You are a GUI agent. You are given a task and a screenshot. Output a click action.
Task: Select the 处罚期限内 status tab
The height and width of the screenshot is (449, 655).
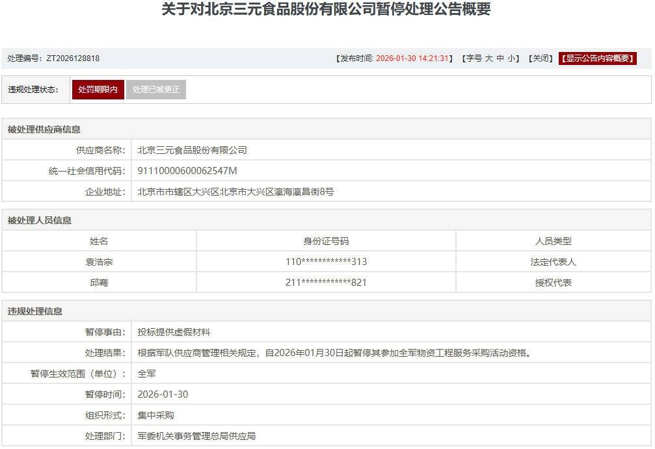pyautogui.click(x=98, y=90)
